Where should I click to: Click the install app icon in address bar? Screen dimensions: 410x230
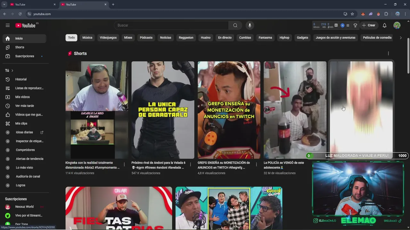[345, 14]
